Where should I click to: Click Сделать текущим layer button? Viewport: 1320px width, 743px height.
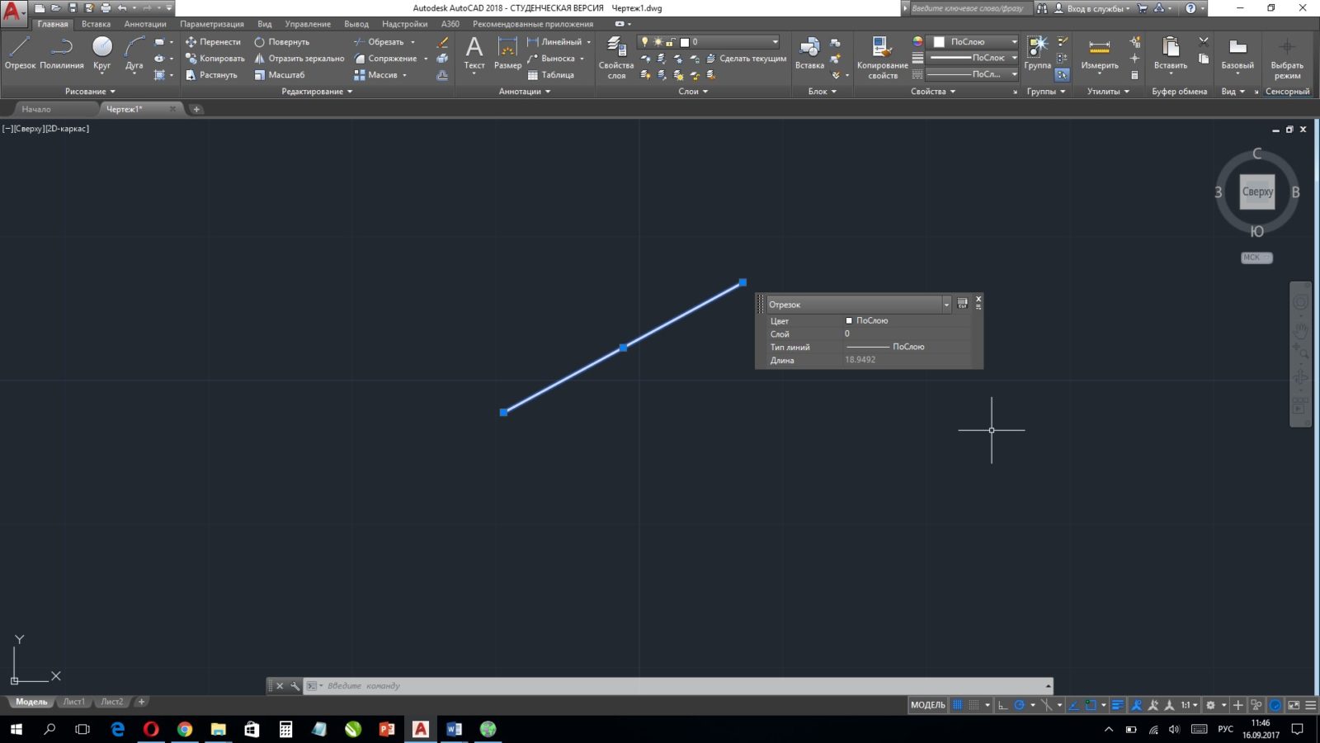tap(746, 58)
